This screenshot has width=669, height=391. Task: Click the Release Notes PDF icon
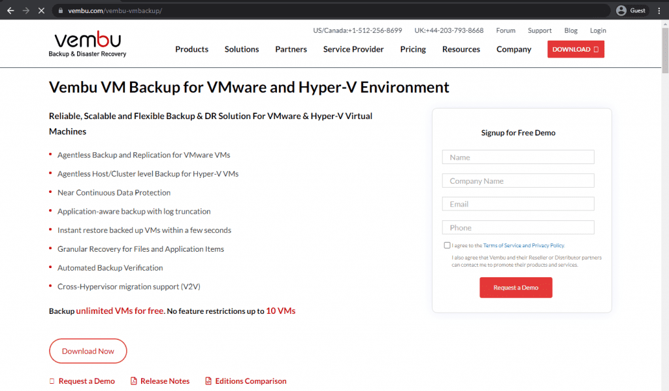point(133,381)
